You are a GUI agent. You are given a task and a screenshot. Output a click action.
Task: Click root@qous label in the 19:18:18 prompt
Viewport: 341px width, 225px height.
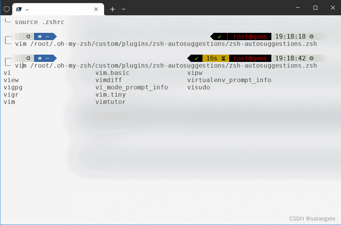click(250, 36)
